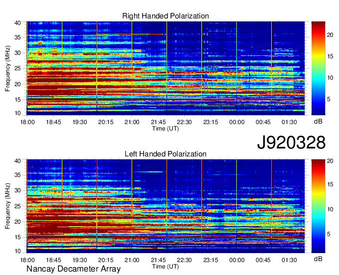The image size is (339, 275).
Task: Click the Left Handed Polarization color bar
Action: point(318,206)
